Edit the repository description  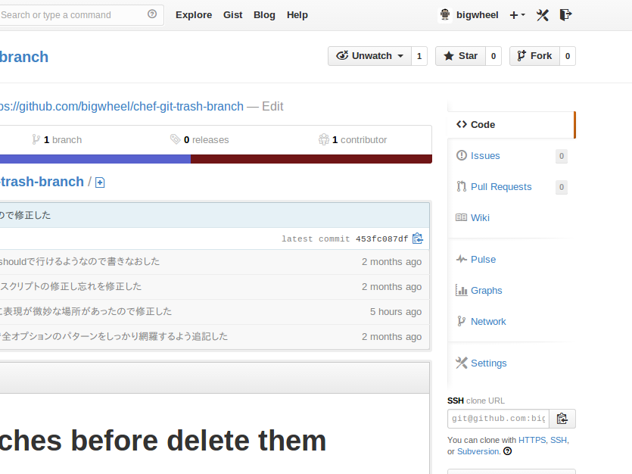pos(272,107)
